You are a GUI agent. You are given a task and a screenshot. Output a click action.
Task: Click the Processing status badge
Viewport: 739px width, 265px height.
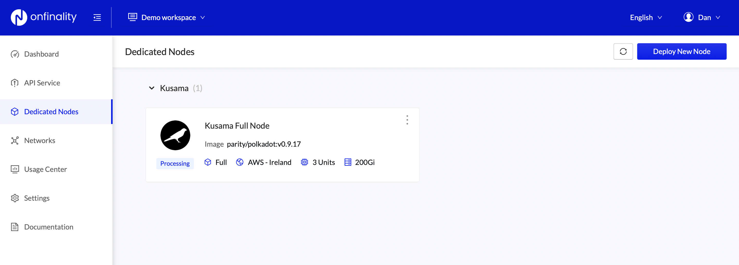tap(175, 163)
